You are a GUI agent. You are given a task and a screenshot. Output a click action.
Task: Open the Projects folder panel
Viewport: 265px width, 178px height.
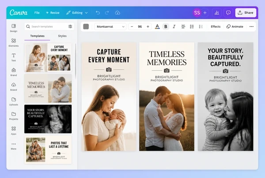click(x=14, y=116)
